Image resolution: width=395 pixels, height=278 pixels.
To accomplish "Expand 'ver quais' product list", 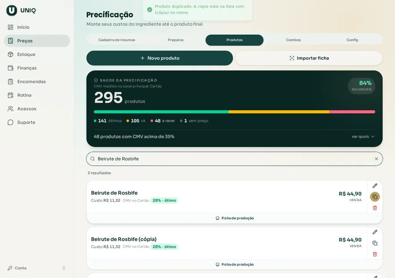I will coord(363,137).
